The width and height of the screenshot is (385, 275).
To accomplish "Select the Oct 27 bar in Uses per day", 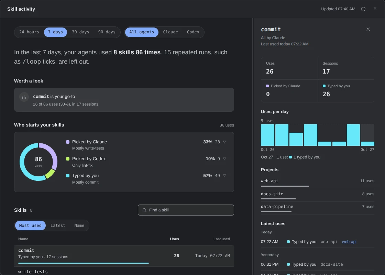I will click(x=367, y=135).
